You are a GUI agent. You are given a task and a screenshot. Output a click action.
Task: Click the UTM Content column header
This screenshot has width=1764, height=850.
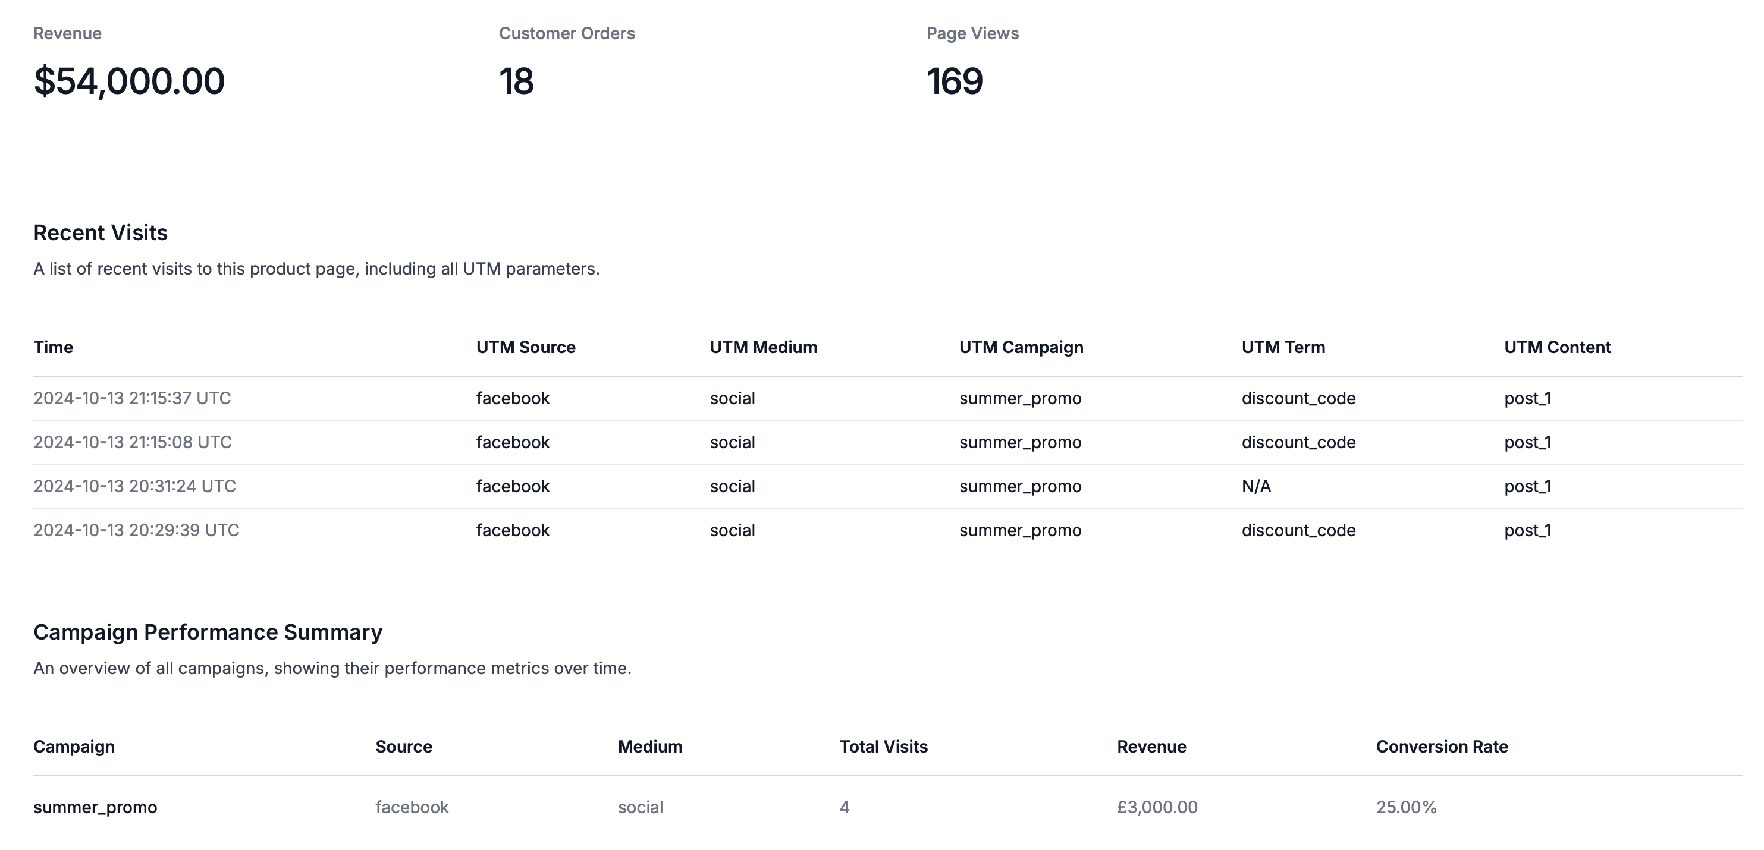[x=1557, y=347]
